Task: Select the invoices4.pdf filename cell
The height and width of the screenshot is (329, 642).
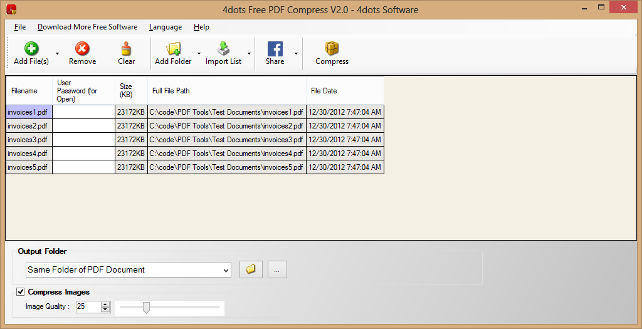Action: pos(29,154)
